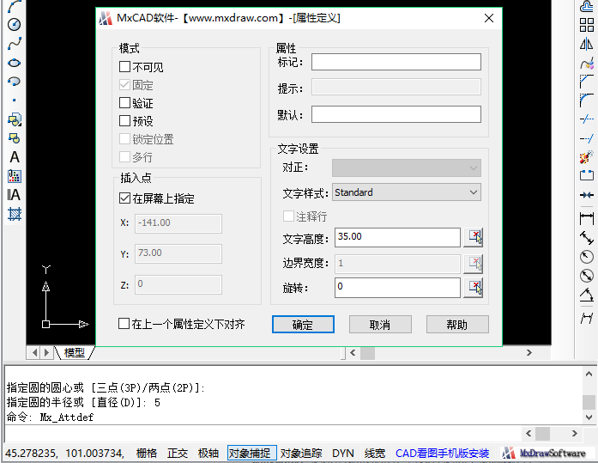Click next layout tab arrow

[x=47, y=352]
